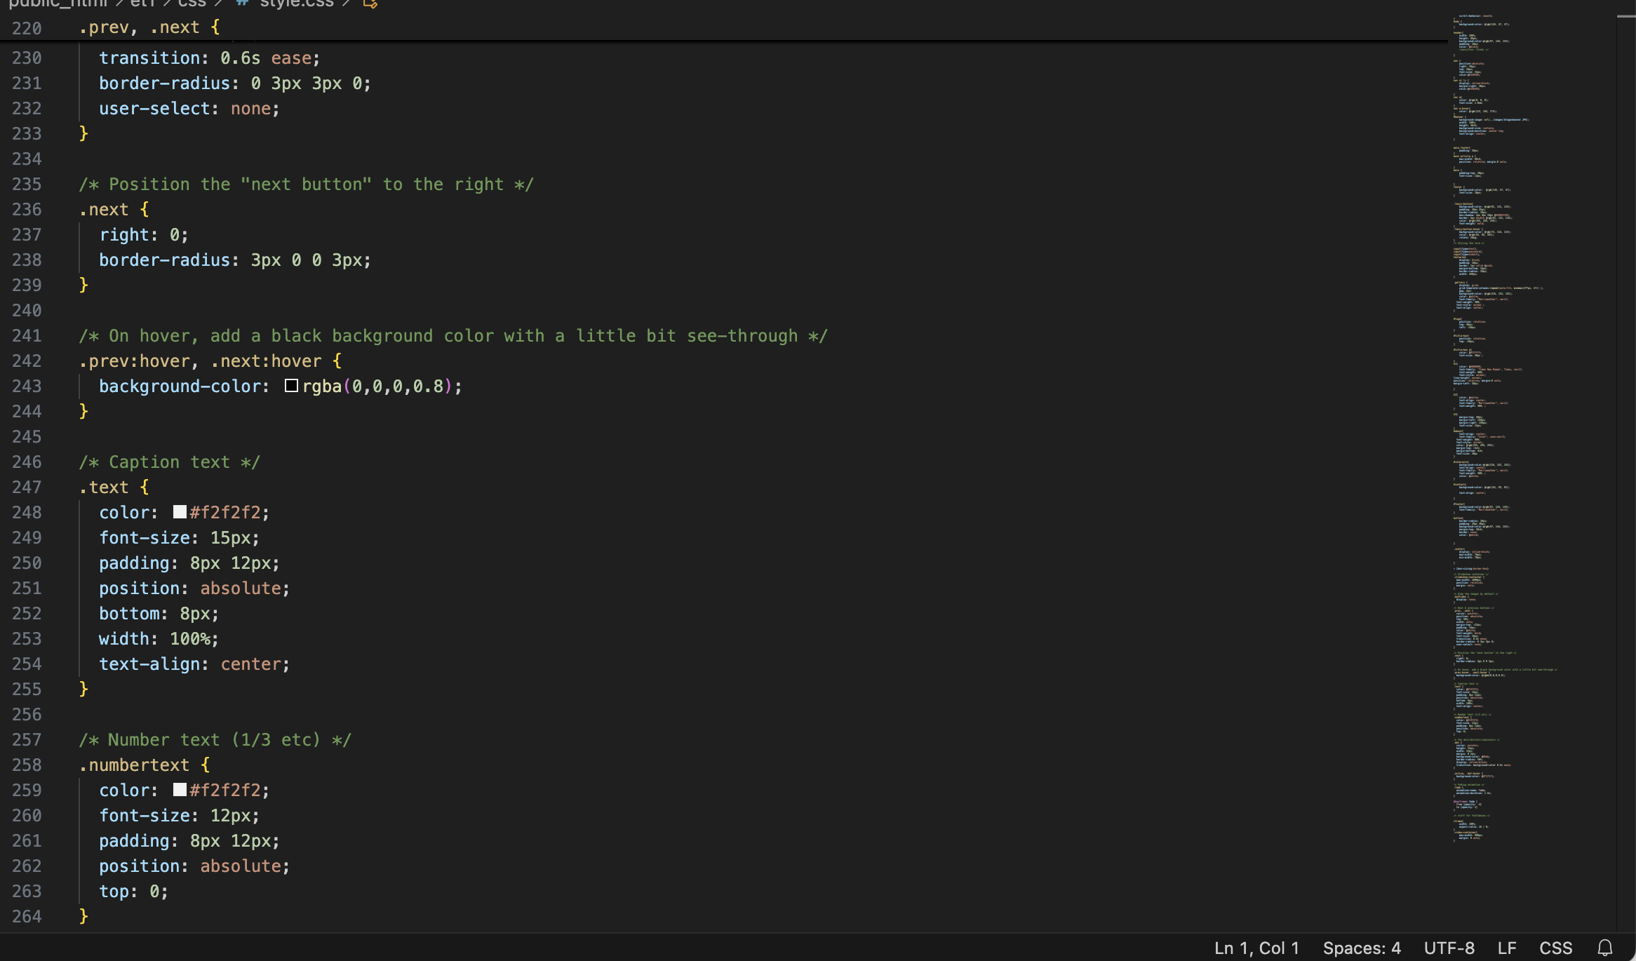Screen dimensions: 1636x961
Task: Click the CSS file icon beside style.css
Action: pyautogui.click(x=242, y=3)
